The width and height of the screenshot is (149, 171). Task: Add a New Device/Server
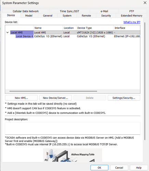click(55, 98)
